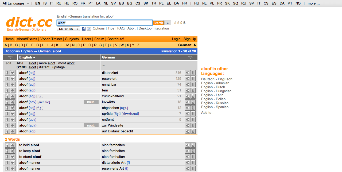Open English - Albanian translation link

pyautogui.click(x=215, y=83)
